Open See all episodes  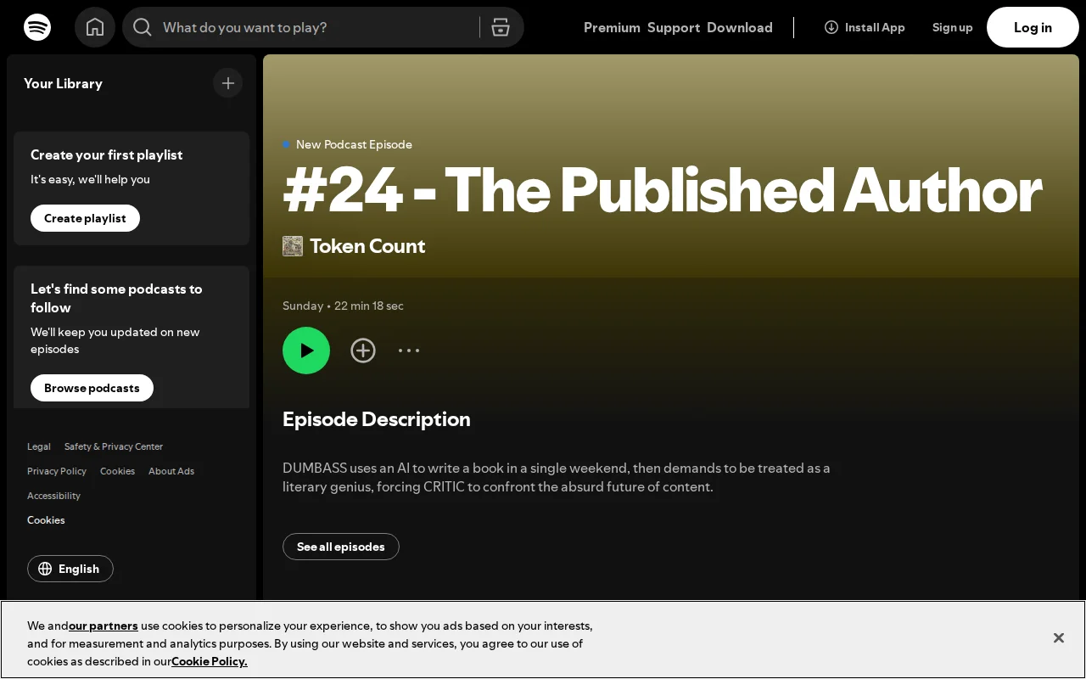(341, 547)
